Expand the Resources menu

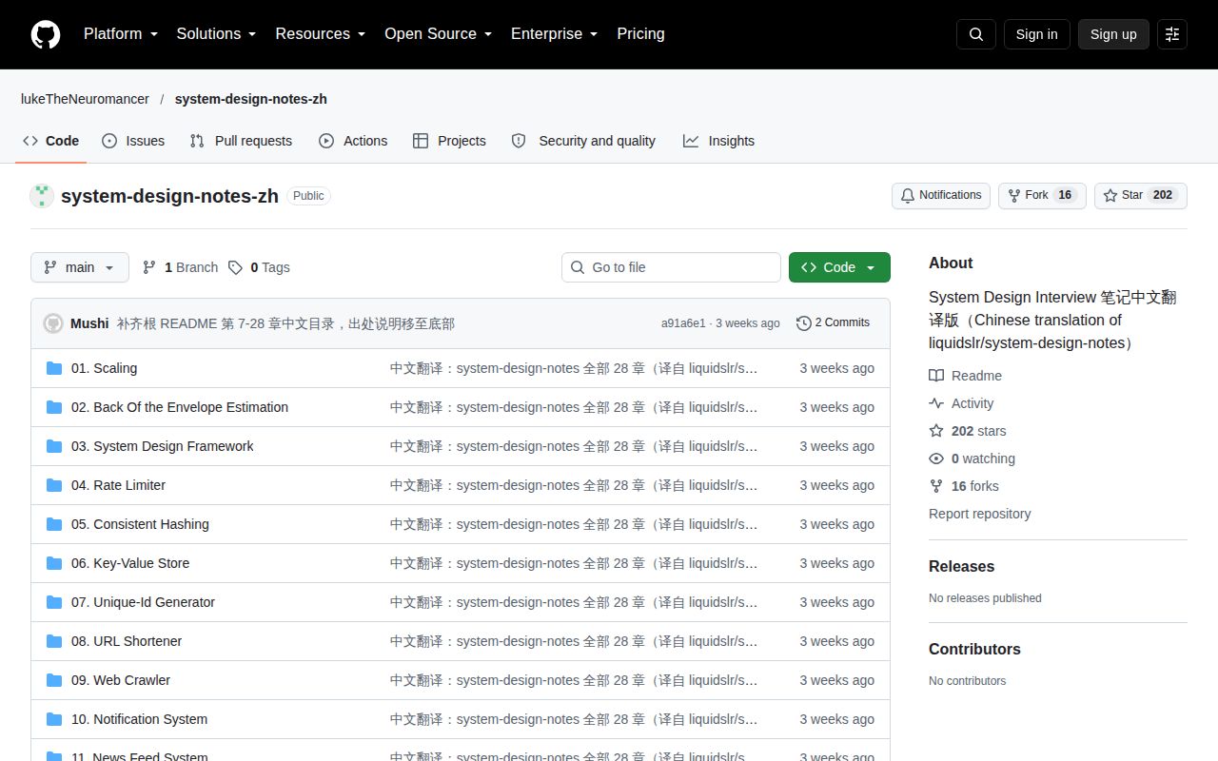[x=321, y=34]
